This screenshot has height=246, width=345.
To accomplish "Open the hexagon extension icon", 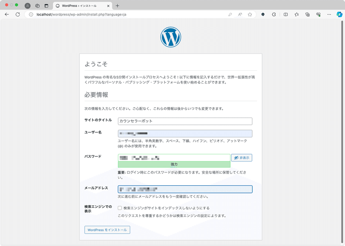I will click(263, 15).
